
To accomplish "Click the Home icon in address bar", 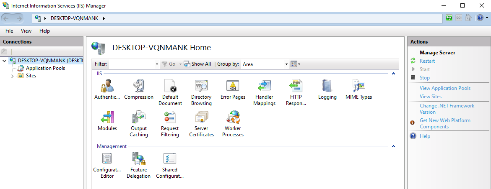I will tap(468, 18).
